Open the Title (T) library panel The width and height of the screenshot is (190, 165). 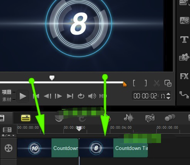(184, 39)
